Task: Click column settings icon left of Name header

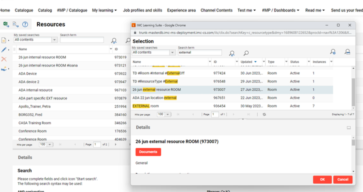Action: coord(14,49)
